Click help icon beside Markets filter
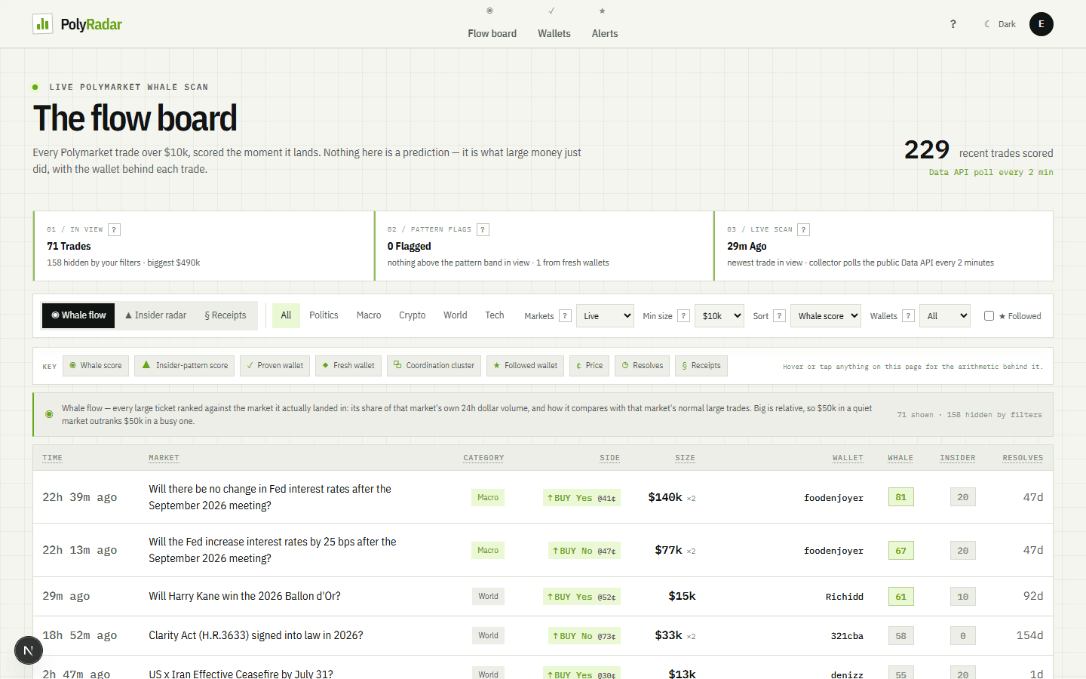Screen dimensions: 1086x679 pos(565,316)
